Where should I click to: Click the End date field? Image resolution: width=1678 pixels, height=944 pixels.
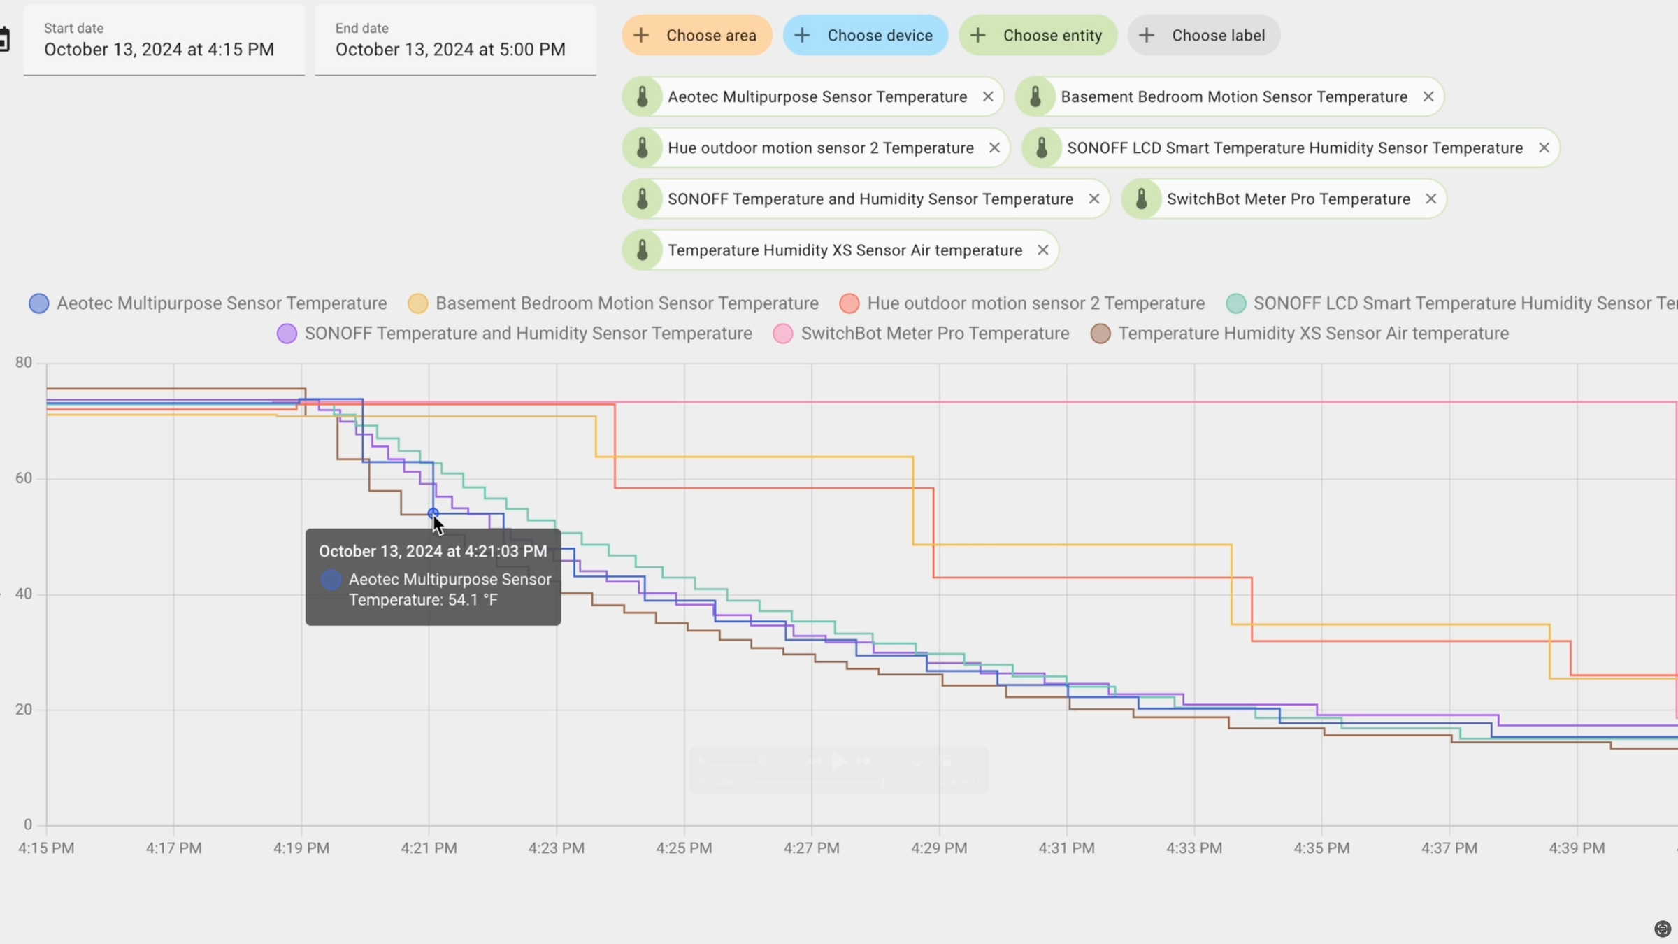point(455,41)
